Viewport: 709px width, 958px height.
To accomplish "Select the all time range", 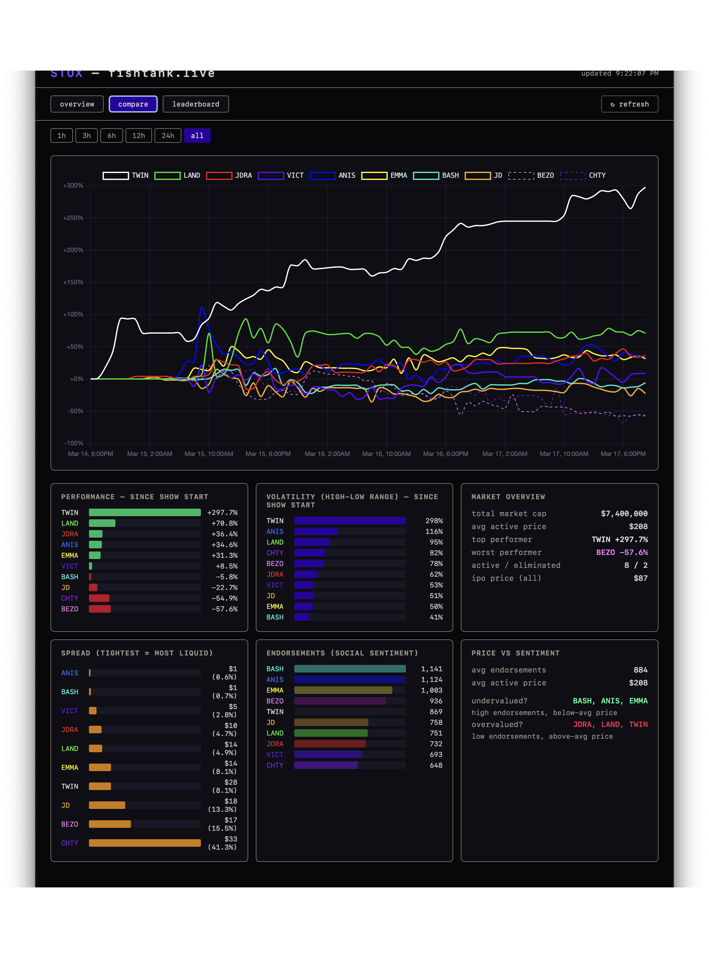I will click(x=197, y=136).
